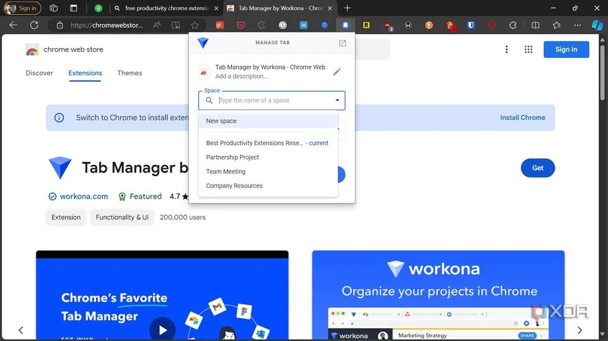Screen dimensions: 608x341
Task: Open browser Settings and more menu
Action: click(x=577, y=25)
